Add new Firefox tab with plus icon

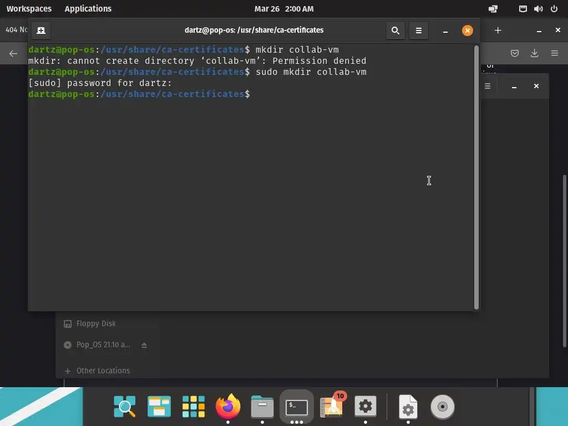(498, 31)
